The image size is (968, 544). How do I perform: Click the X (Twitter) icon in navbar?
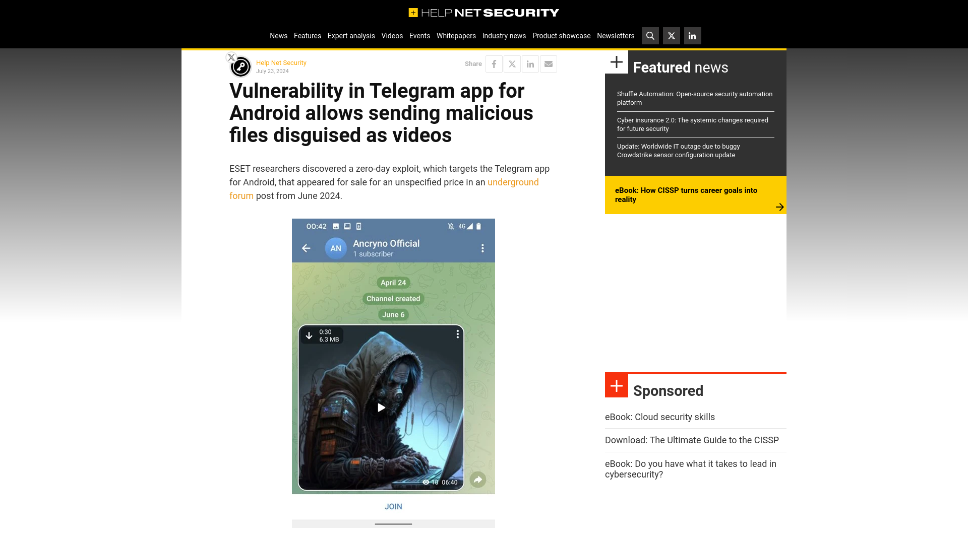pyautogui.click(x=671, y=36)
